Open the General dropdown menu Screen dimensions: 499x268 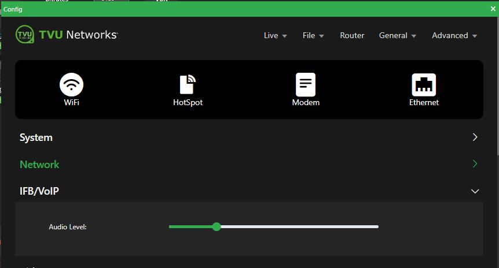398,36
